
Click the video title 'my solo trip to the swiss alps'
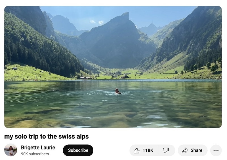47,136
